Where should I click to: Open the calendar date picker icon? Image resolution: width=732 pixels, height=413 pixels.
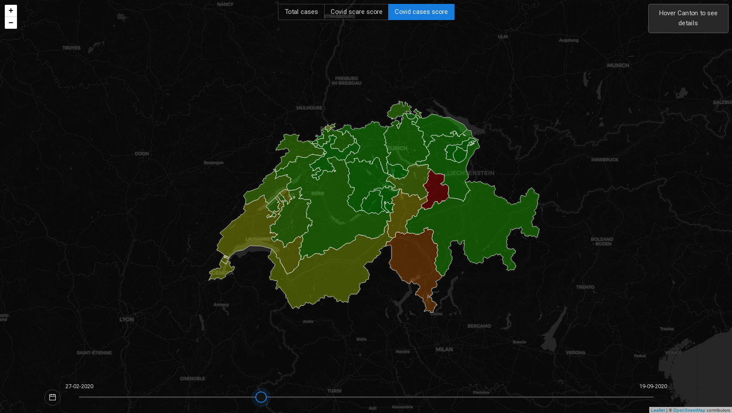pyautogui.click(x=52, y=397)
